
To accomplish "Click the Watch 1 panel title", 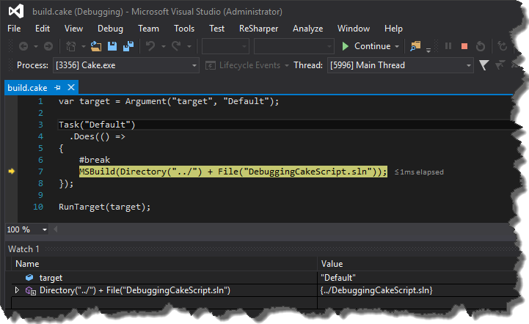I will (23, 249).
